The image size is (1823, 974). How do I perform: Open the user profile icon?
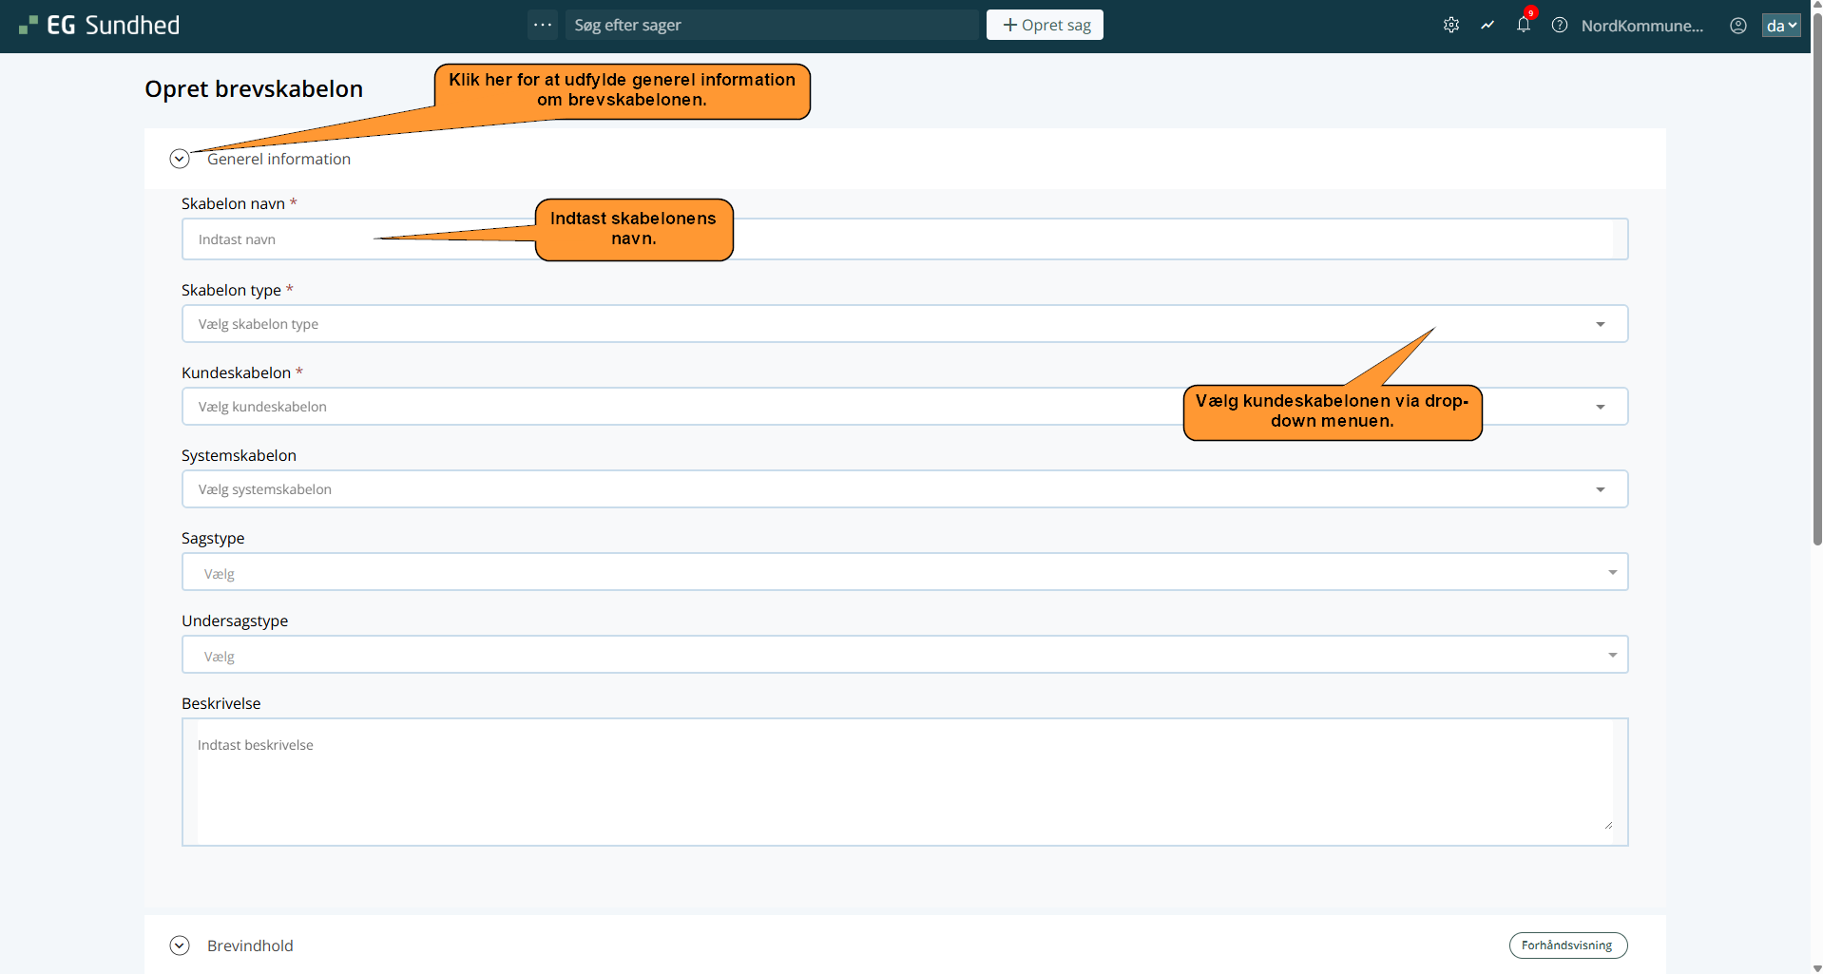click(1738, 26)
